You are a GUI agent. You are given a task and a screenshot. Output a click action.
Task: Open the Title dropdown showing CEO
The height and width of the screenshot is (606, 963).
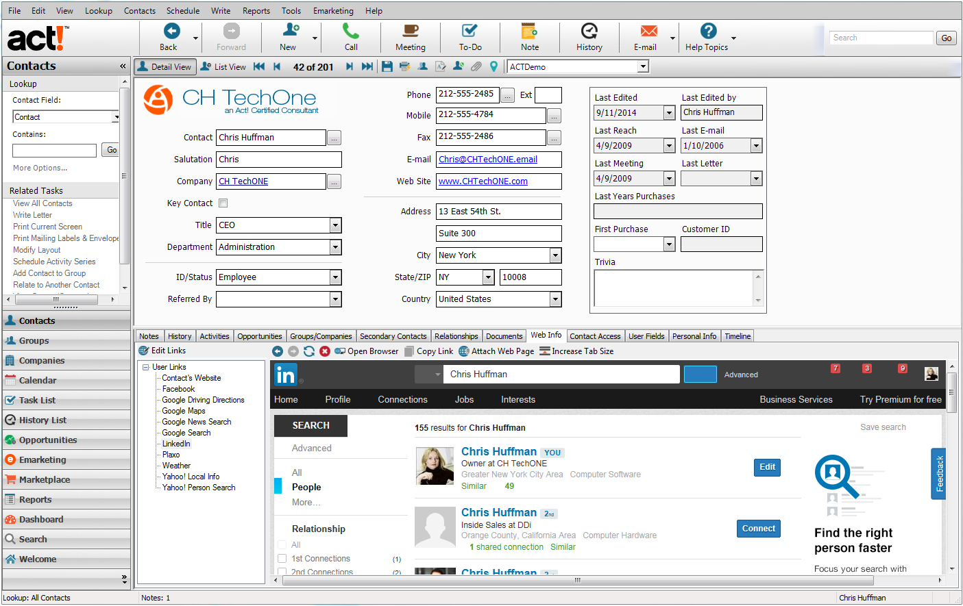click(335, 225)
